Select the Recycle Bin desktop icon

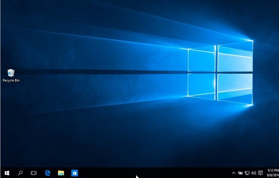[x=11, y=73]
